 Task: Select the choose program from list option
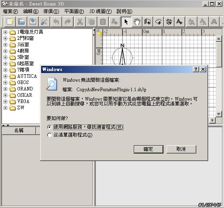(x=49, y=135)
